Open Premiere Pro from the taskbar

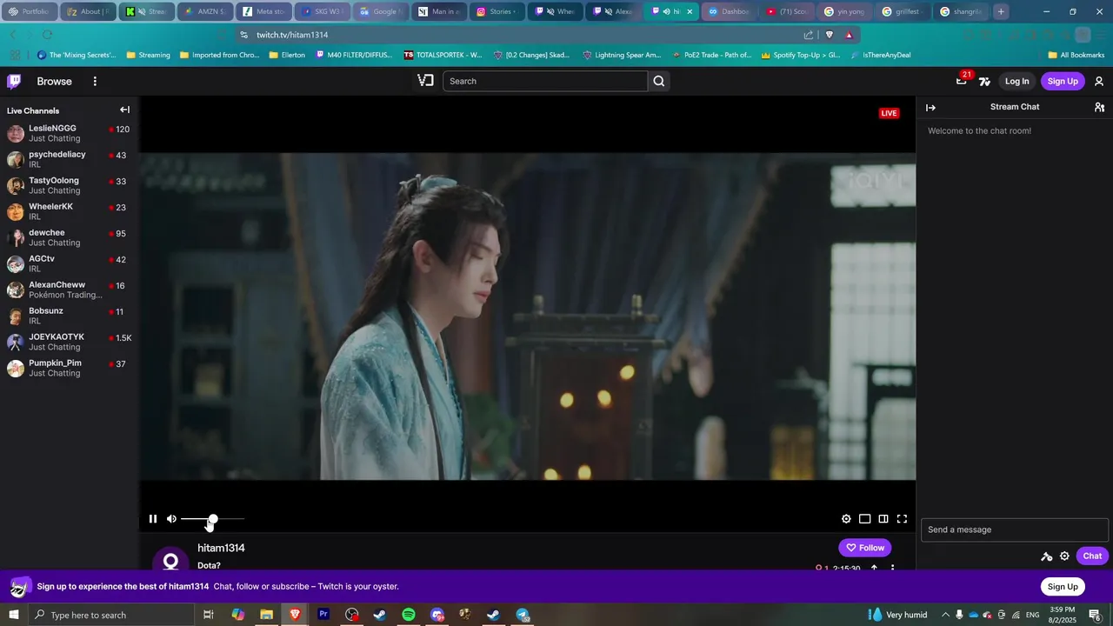click(323, 615)
